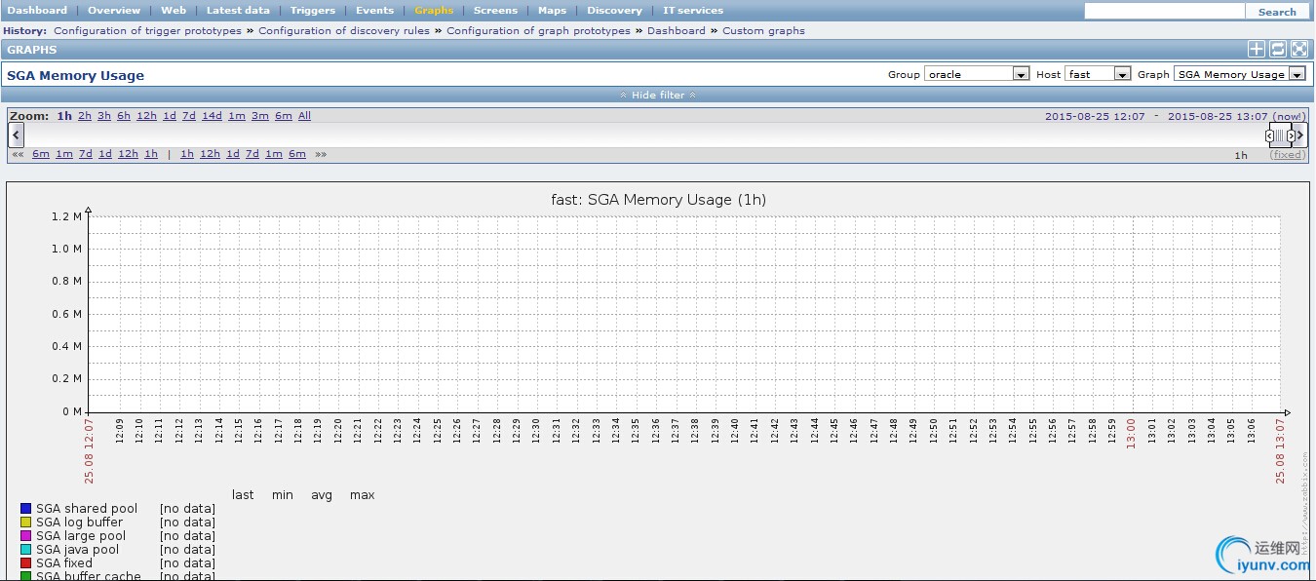This screenshot has width=1316, height=581.
Task: Click the left scroll arrow of time bar
Action: [16, 135]
